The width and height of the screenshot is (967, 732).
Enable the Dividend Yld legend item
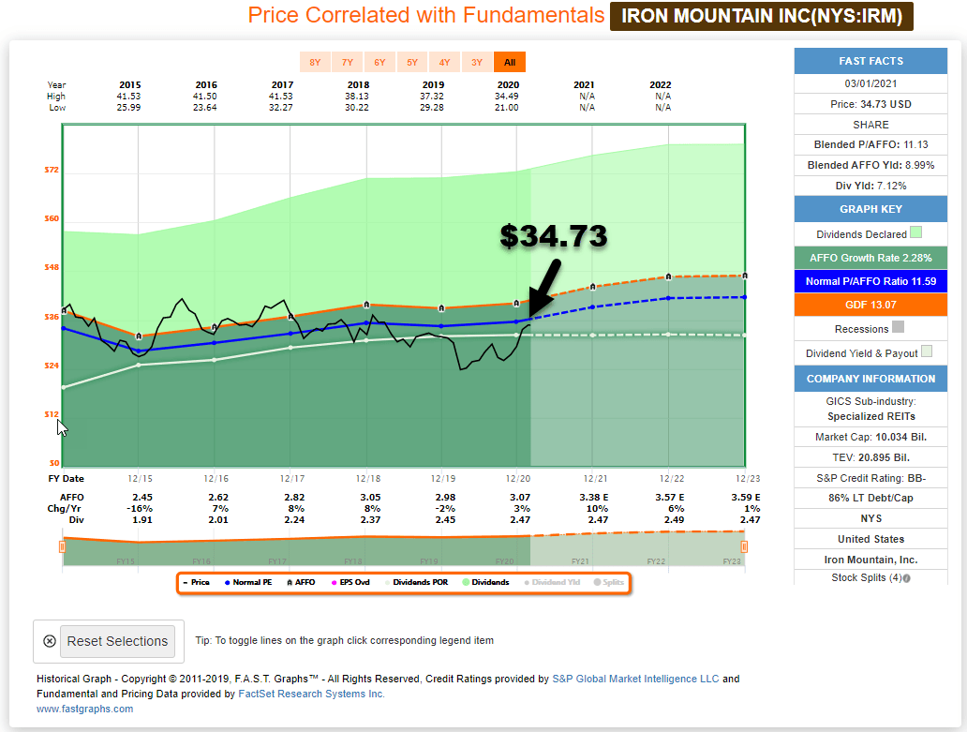(552, 582)
